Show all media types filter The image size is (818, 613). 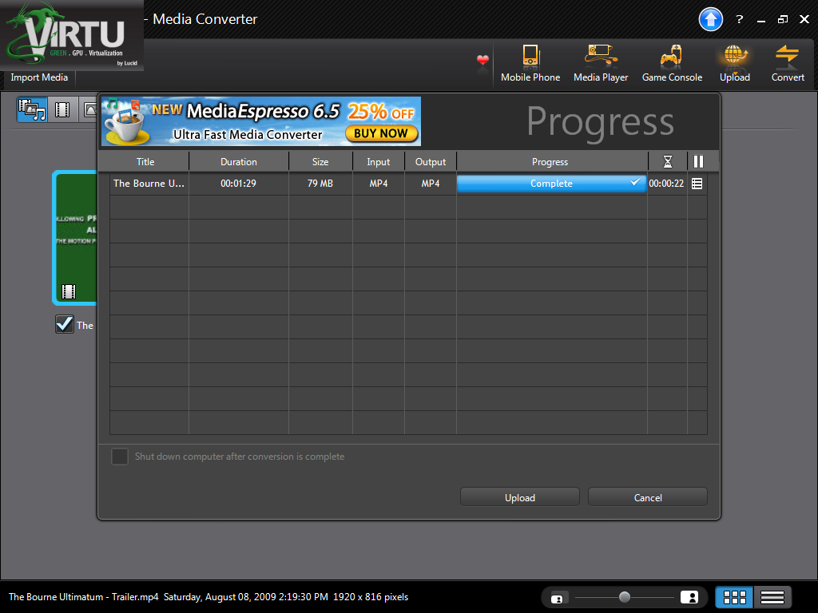point(32,109)
